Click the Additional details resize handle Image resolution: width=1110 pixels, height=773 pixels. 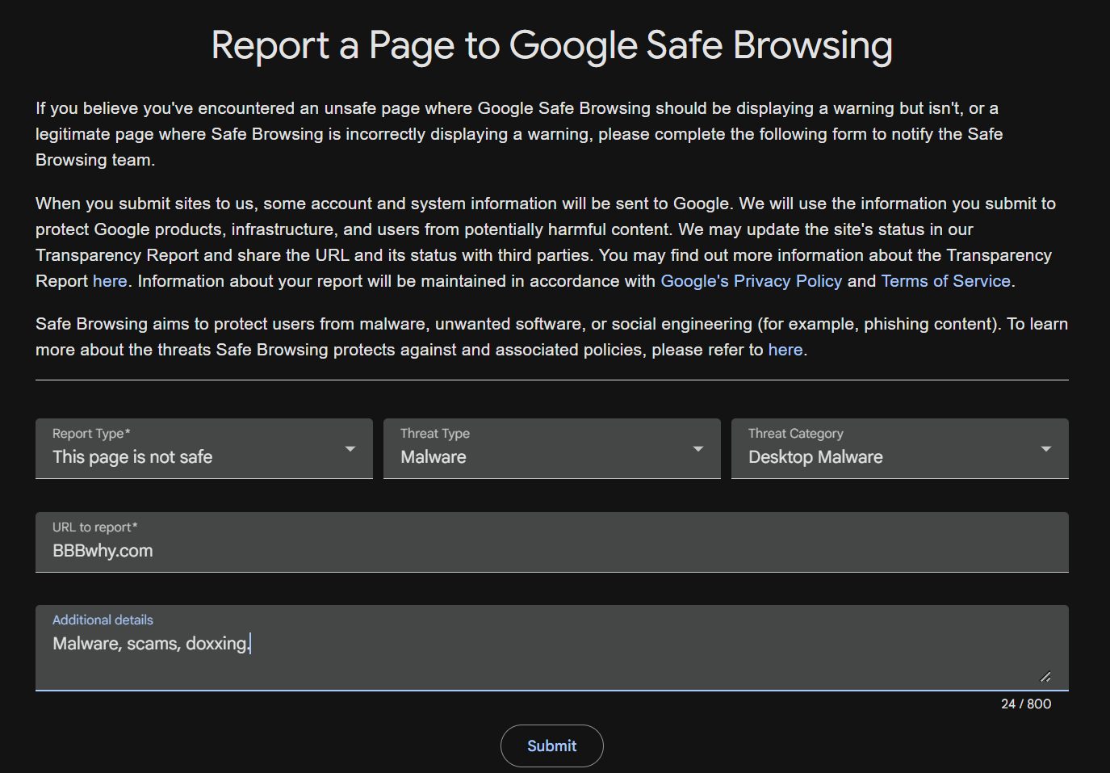tap(1045, 677)
